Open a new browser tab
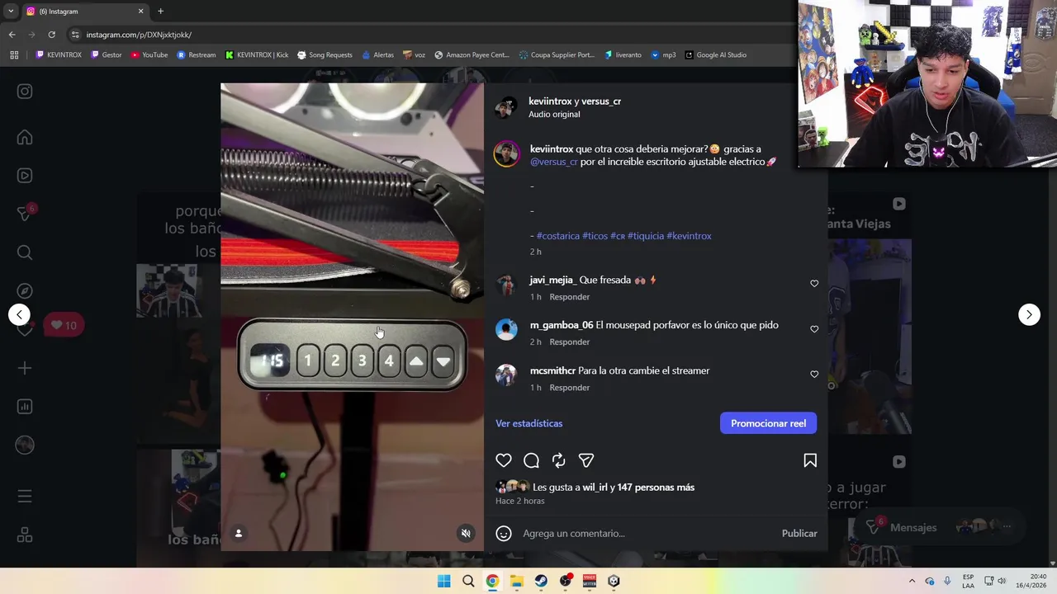 tap(160, 12)
